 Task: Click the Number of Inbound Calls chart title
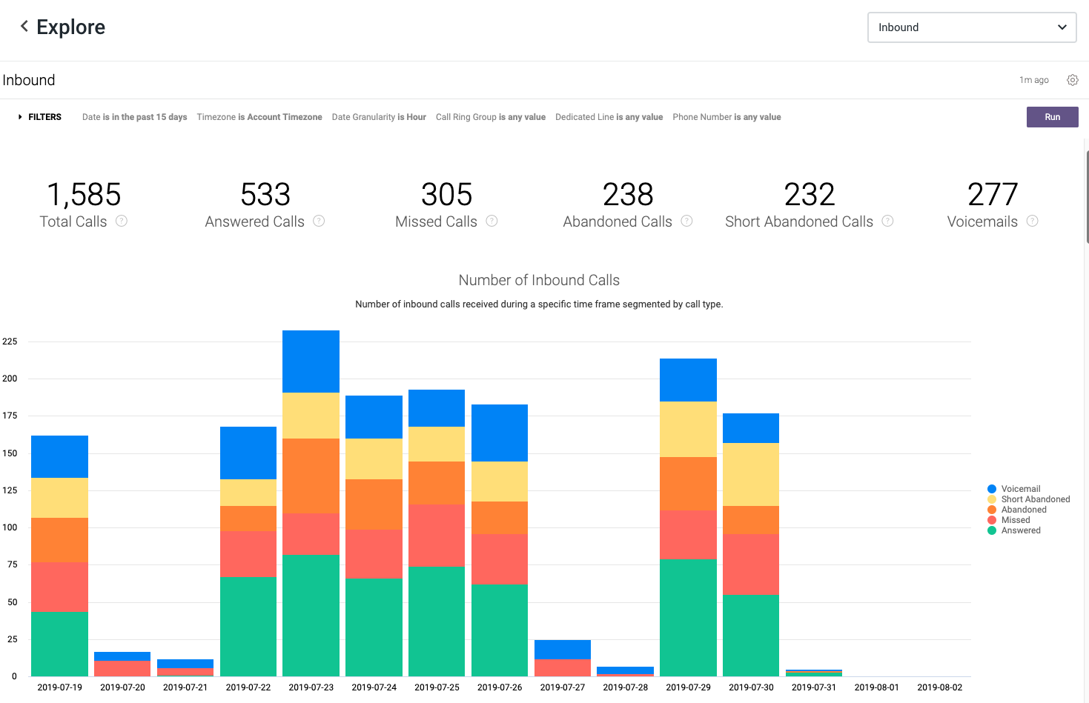pos(539,280)
